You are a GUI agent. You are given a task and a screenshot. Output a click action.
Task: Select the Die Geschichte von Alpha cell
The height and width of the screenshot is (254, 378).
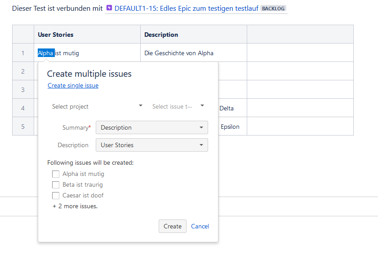[x=194, y=53]
